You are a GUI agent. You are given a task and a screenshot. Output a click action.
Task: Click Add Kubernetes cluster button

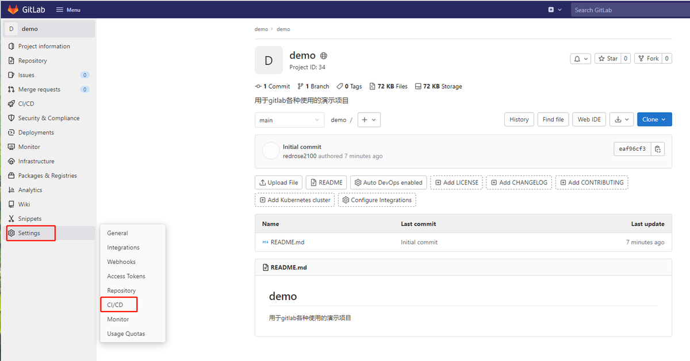pyautogui.click(x=295, y=200)
